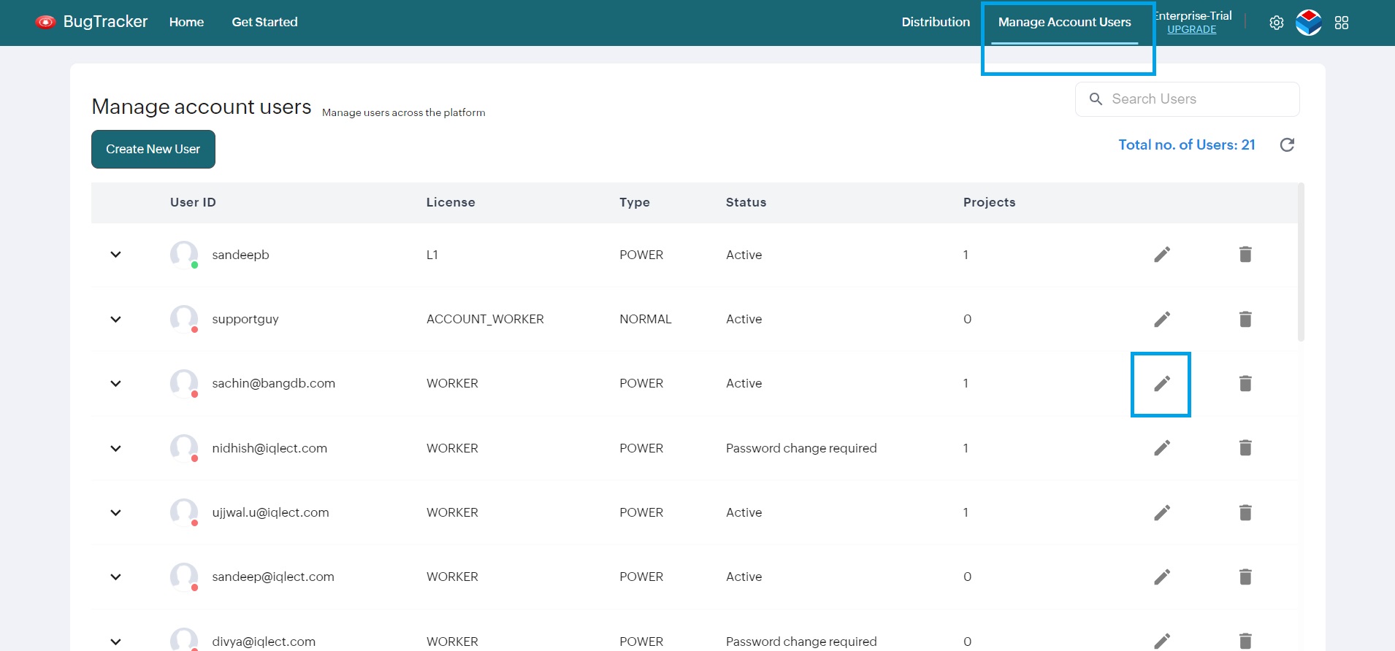
Task: Click sandeep@iqlect.com's avatar icon
Action: (184, 577)
